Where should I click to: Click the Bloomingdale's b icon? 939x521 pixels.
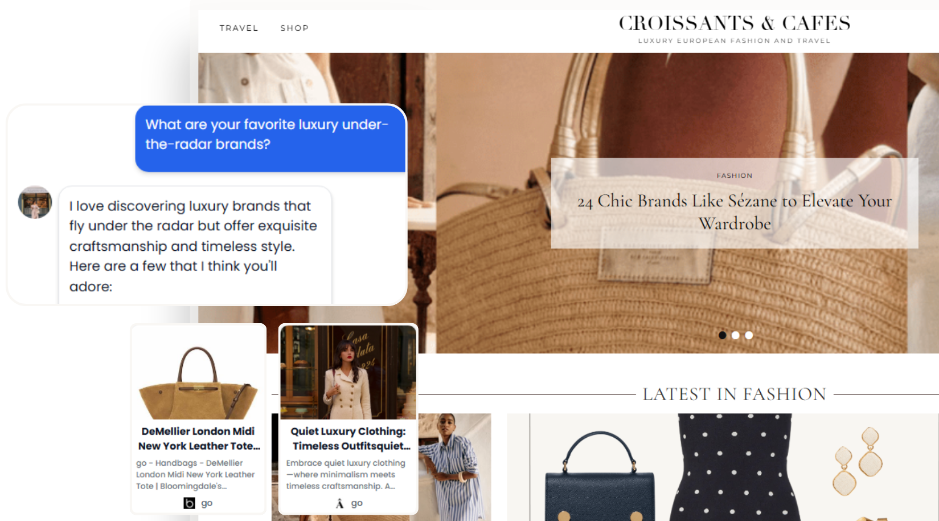coord(189,503)
